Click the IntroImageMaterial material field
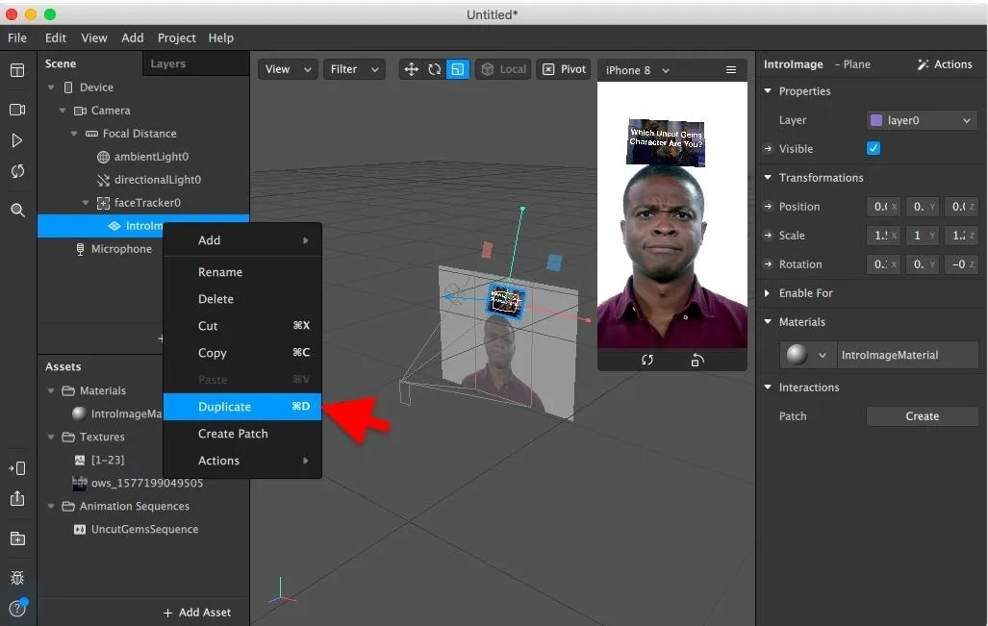This screenshot has width=988, height=626. pyautogui.click(x=907, y=355)
